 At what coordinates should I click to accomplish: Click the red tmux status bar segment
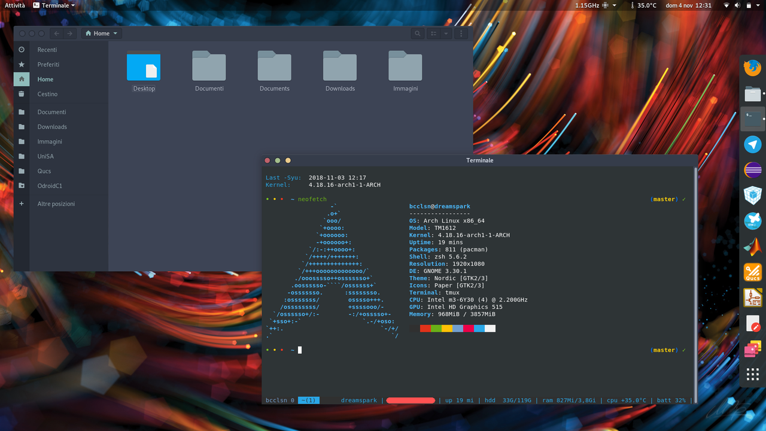[411, 400]
